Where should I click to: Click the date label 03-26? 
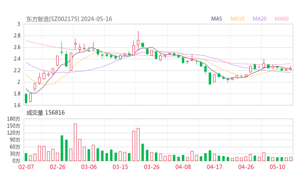pos(152,167)
